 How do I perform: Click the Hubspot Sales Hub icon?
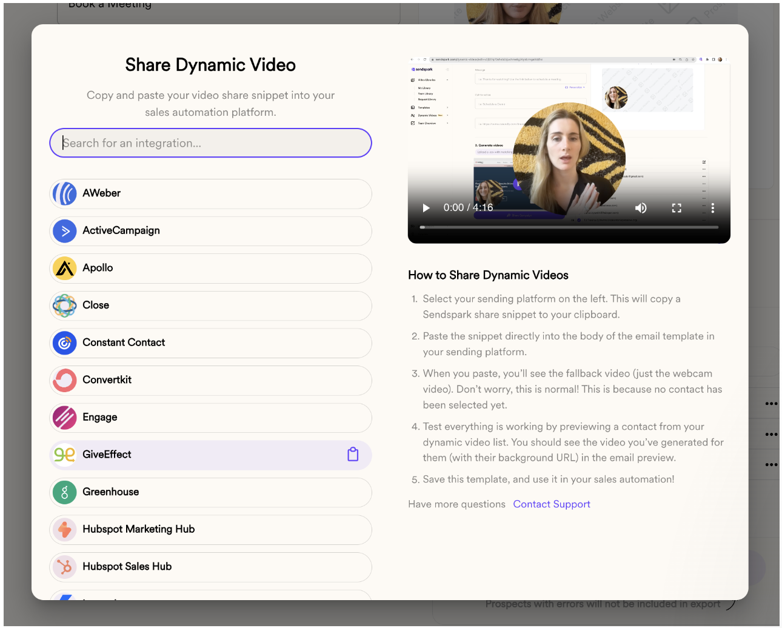coord(65,567)
